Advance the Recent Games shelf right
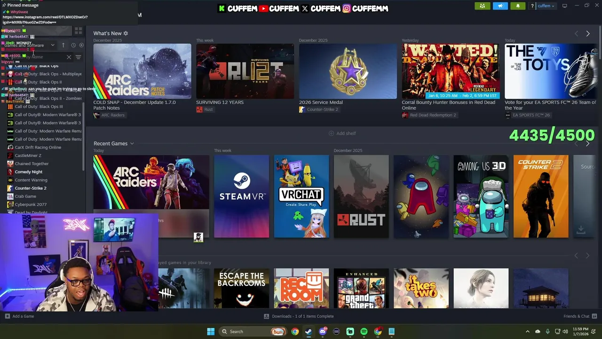The image size is (602, 339). (587, 144)
